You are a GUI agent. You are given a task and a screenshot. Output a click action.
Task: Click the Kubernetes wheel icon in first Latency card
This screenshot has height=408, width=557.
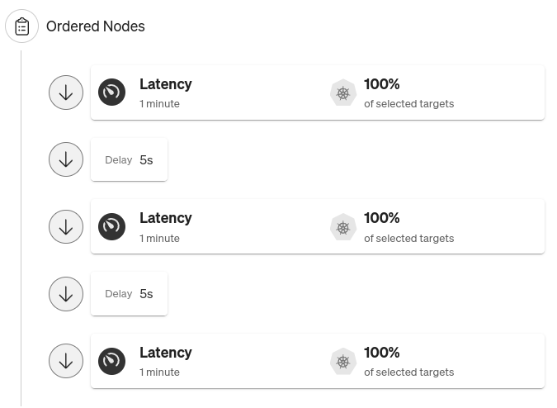pos(343,93)
